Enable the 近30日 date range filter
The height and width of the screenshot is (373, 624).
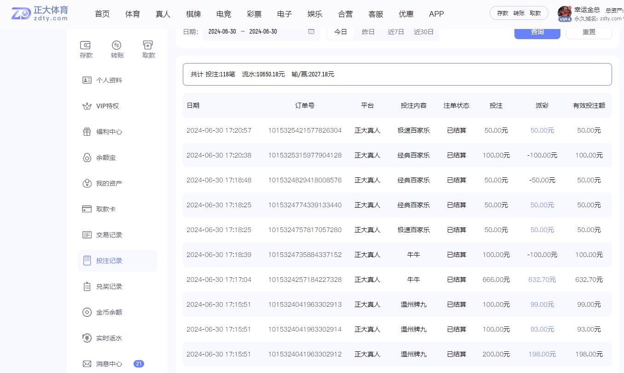[x=423, y=32]
